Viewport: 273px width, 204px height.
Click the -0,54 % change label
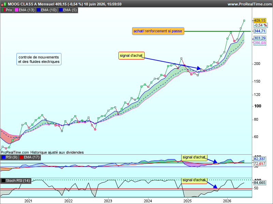(x=260, y=25)
